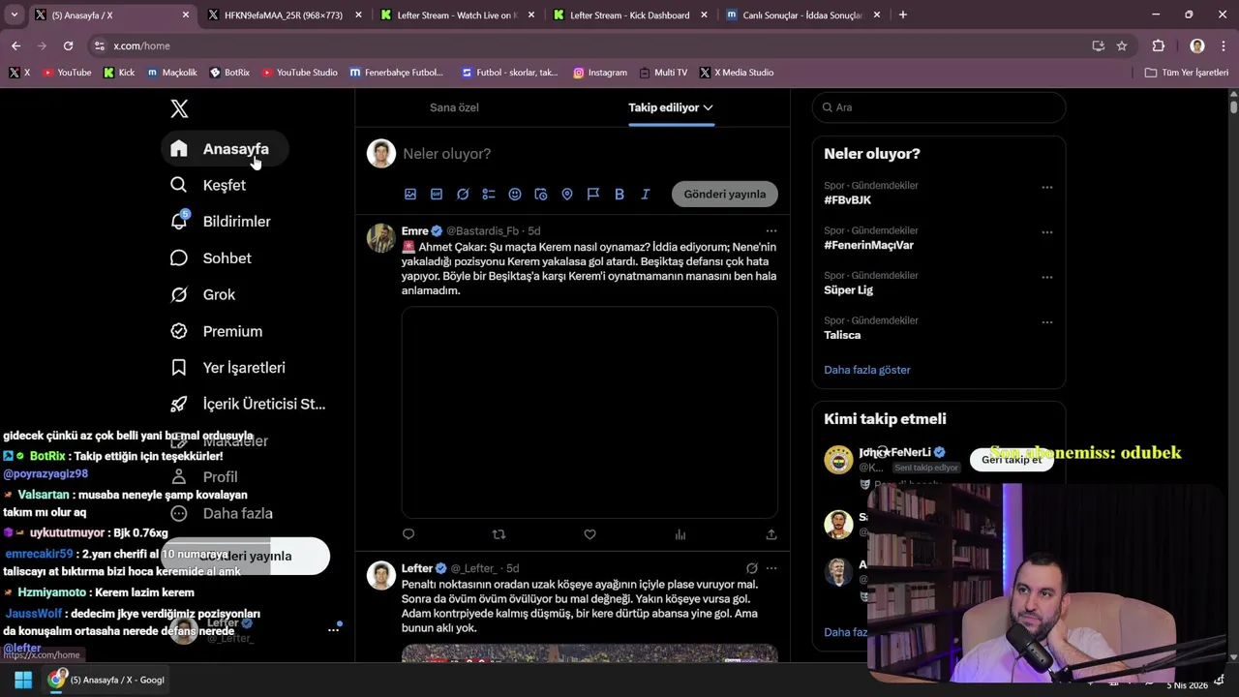Viewport: 1239px width, 697px height.
Task: Open more options on Emre's post
Action: click(x=771, y=230)
